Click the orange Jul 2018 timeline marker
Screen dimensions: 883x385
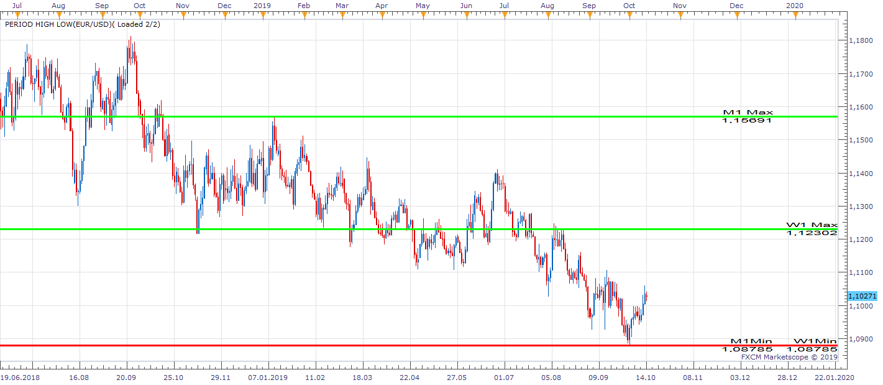pyautogui.click(x=17, y=15)
